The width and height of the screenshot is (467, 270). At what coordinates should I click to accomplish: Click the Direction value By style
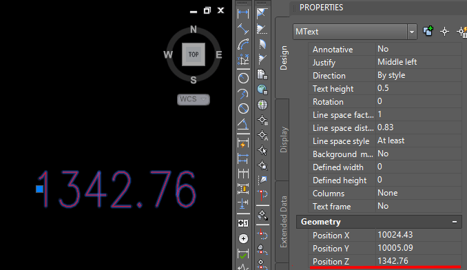(x=419, y=75)
